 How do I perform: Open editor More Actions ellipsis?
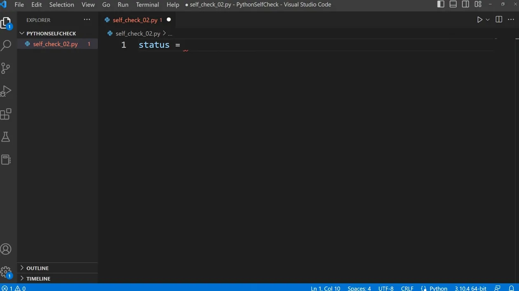tap(511, 19)
